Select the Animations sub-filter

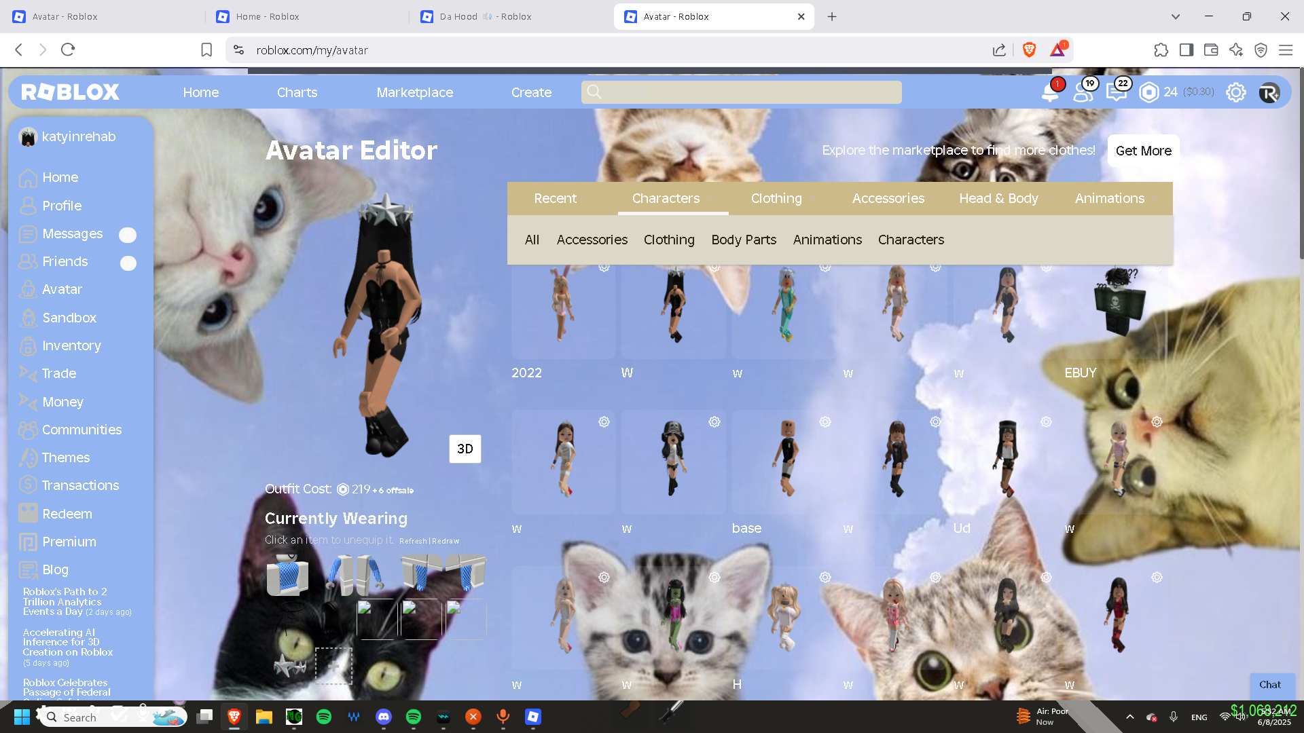click(x=827, y=240)
